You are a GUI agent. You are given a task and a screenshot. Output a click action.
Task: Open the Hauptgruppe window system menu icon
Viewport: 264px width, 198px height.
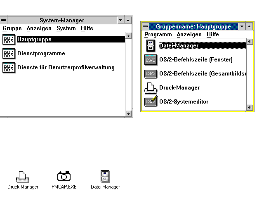pos(145,26)
